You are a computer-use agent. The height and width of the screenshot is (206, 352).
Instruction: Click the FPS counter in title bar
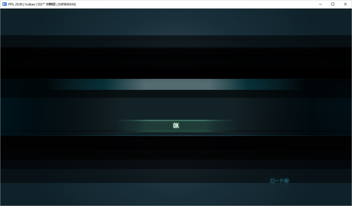(x=15, y=4)
